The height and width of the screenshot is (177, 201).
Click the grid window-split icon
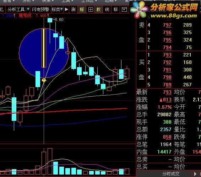pyautogui.click(x=91, y=10)
